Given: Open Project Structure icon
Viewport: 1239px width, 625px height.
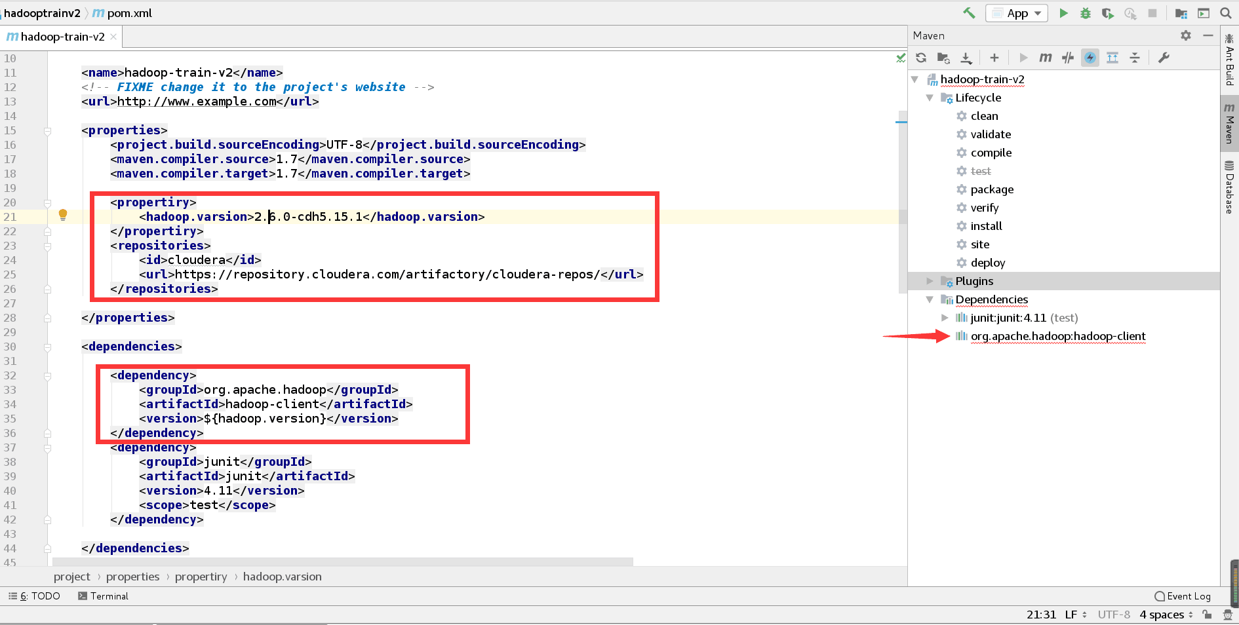Looking at the screenshot, I should [x=1181, y=13].
